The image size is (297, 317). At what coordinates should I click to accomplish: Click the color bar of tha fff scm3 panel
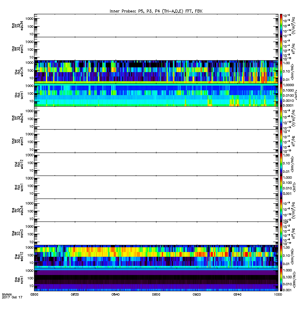[281, 49]
